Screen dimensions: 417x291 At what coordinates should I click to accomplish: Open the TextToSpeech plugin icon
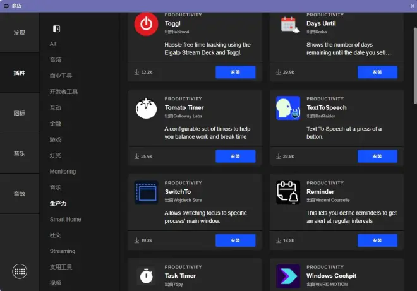click(x=288, y=108)
